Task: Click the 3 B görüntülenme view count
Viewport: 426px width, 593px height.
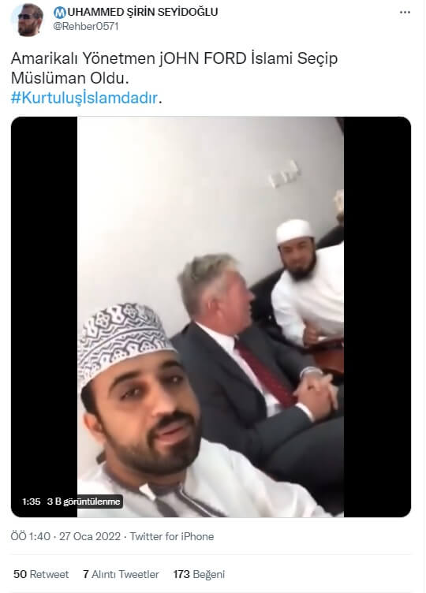Action: (x=84, y=502)
